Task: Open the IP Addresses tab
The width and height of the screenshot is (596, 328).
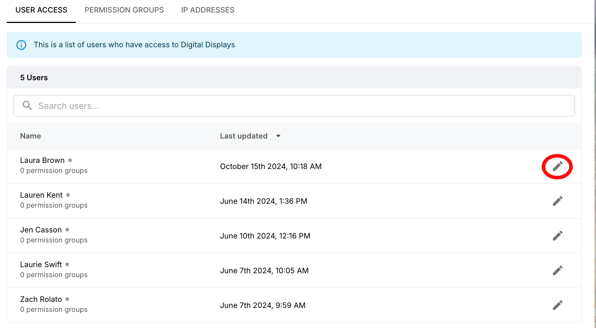Action: click(207, 10)
